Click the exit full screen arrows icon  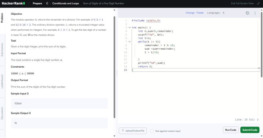(x=258, y=3)
